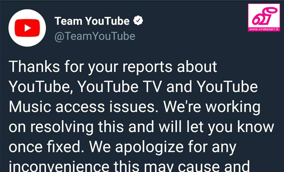Click the "on resolving this" text line
Image resolution: width=284 pixels, height=172 pixels.
pos(66,127)
